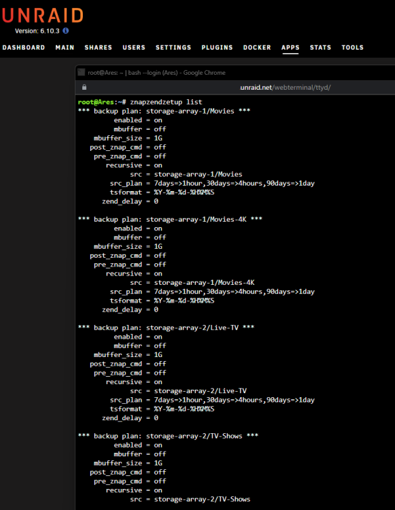Switch to the Main tab

65,48
